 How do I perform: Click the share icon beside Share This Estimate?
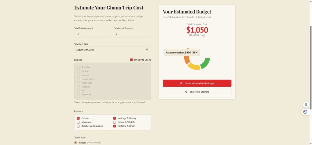click(x=186, y=92)
